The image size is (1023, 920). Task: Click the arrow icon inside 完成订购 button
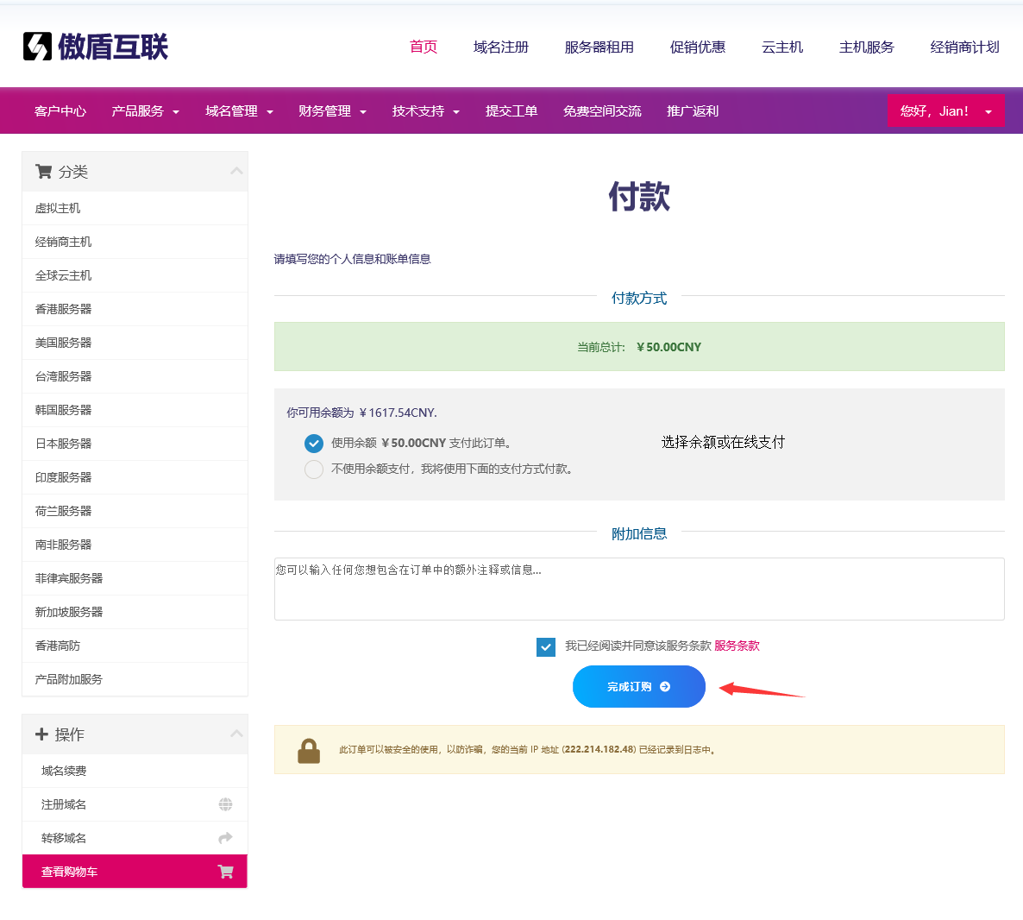click(665, 687)
